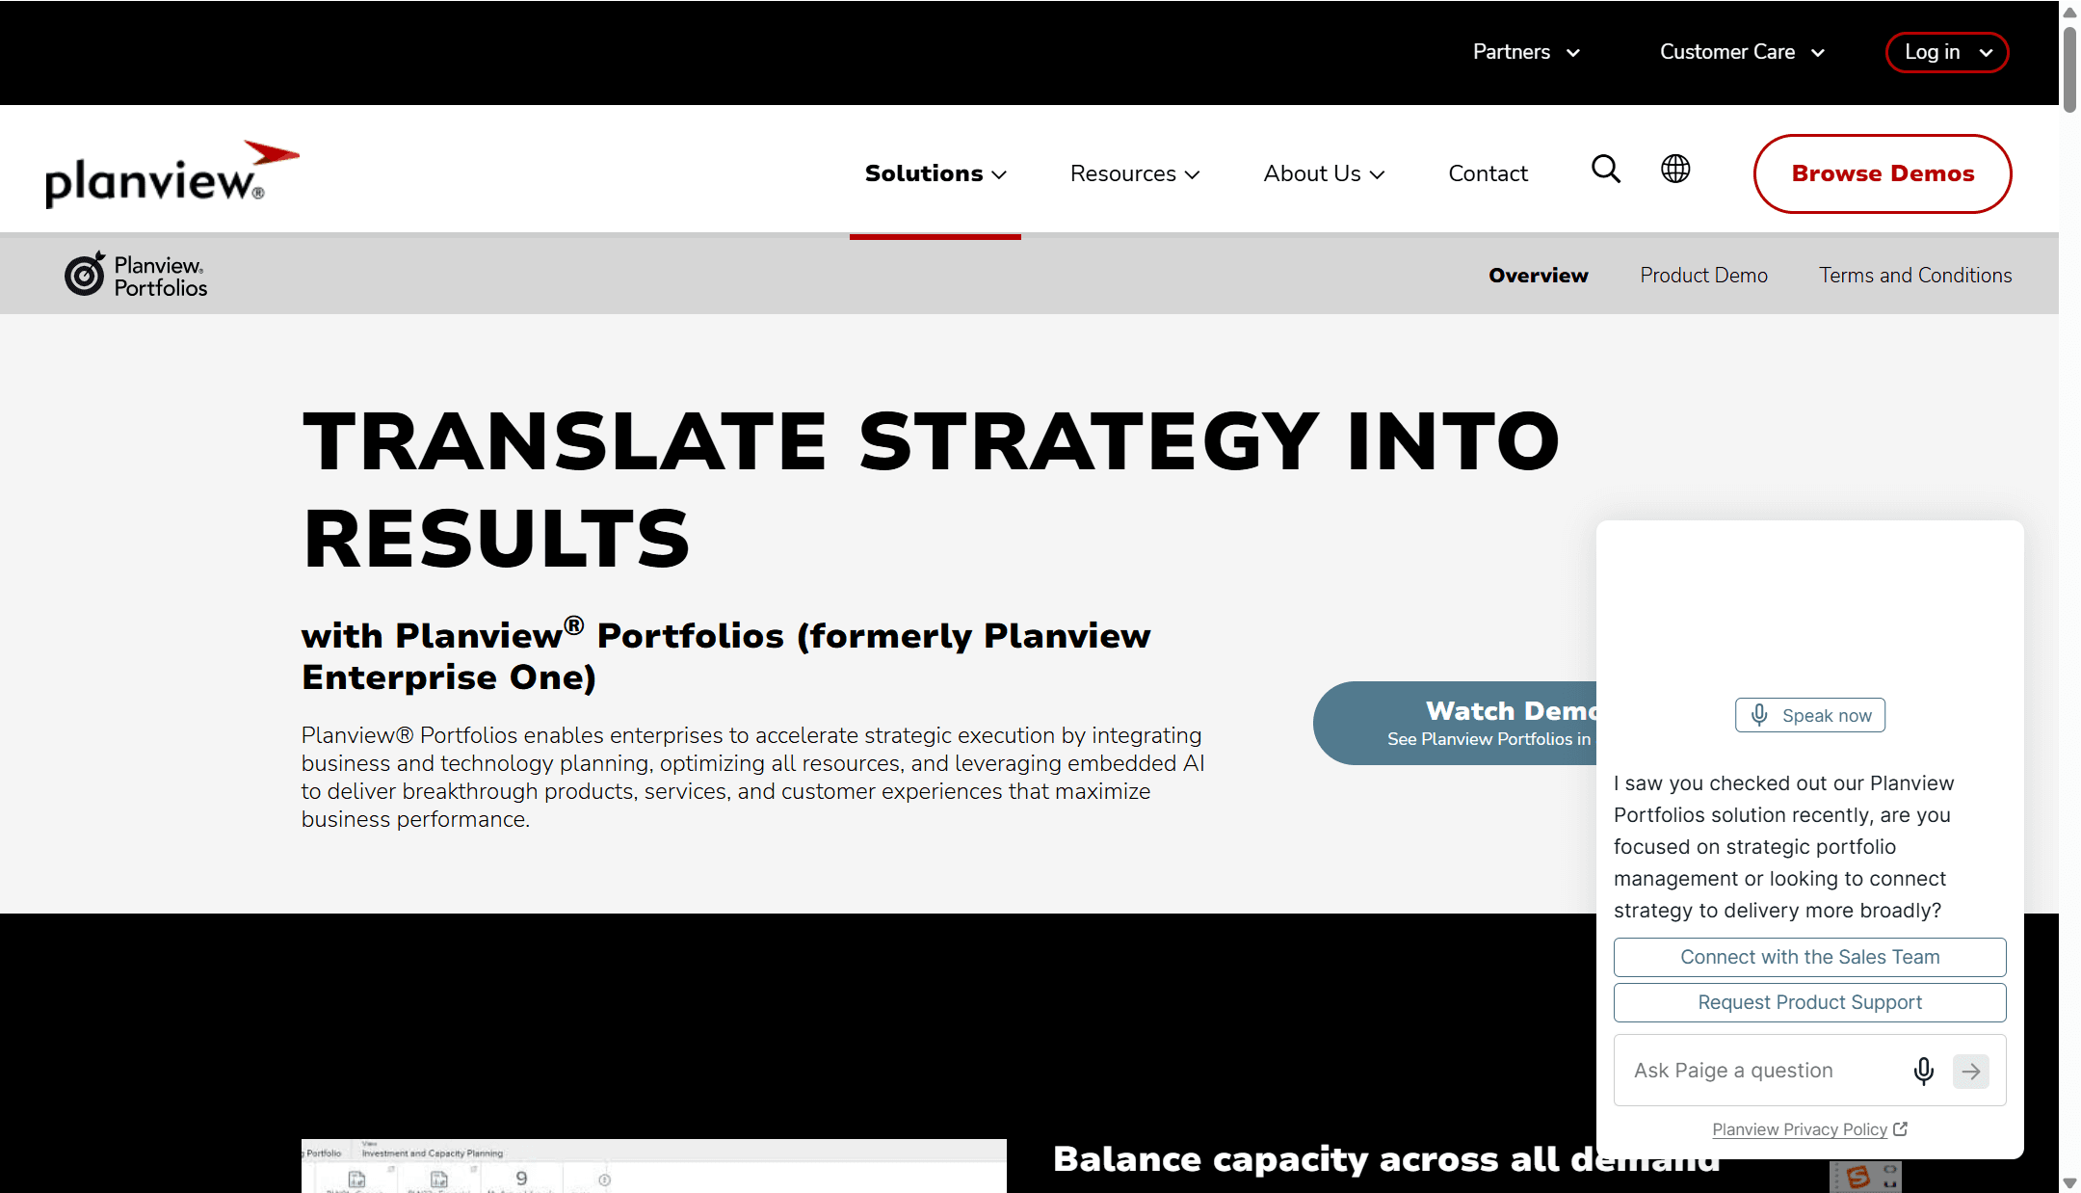Open the Solutions menu
Screen dimensions: 2081x1193
[x=935, y=173]
